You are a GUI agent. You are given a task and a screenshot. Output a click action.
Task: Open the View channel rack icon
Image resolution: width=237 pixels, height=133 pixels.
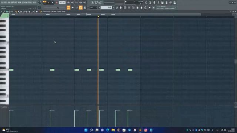[x=125, y=7]
